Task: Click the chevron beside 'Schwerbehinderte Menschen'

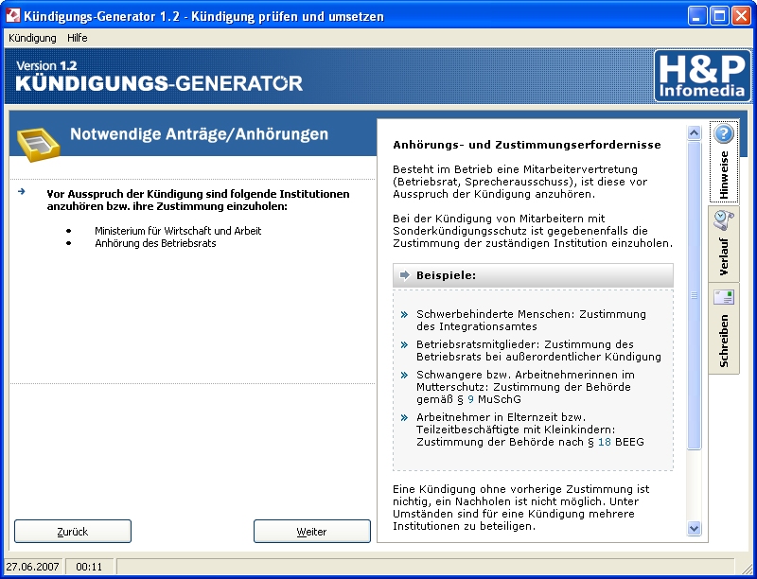Action: pyautogui.click(x=405, y=315)
